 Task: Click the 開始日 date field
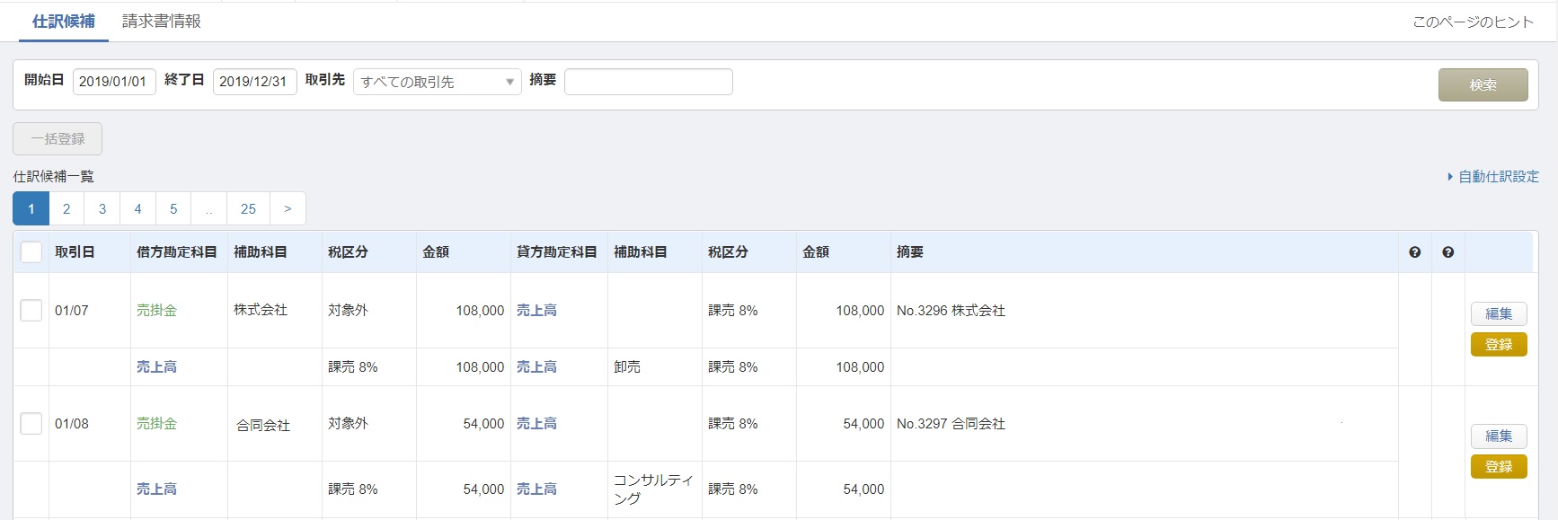tap(113, 82)
